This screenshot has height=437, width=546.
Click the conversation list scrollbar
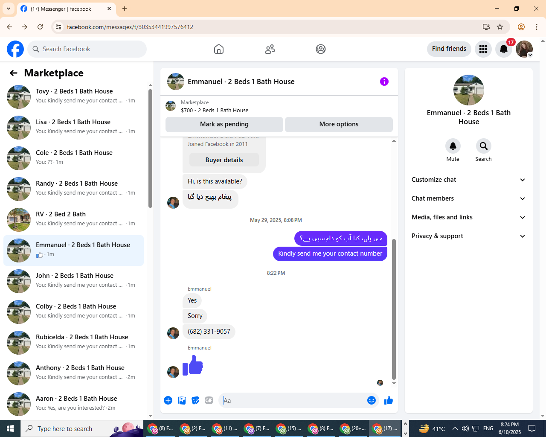point(150,149)
